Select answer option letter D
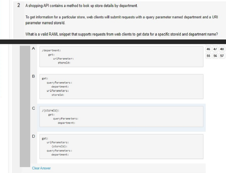Screen dimensions: 226x173 pyautogui.click(x=33, y=136)
